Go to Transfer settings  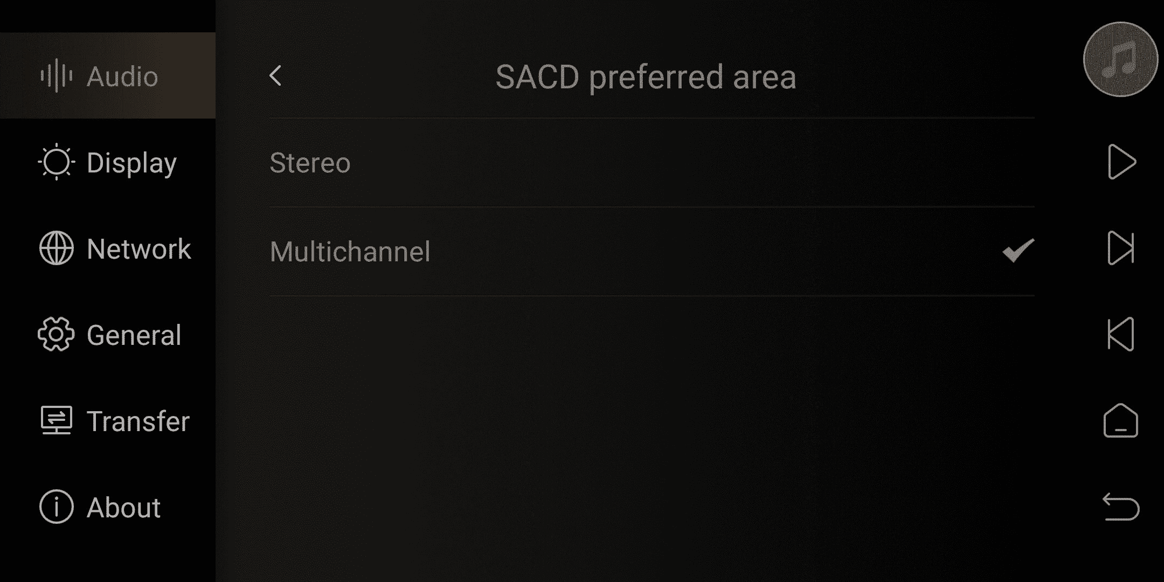[108, 420]
